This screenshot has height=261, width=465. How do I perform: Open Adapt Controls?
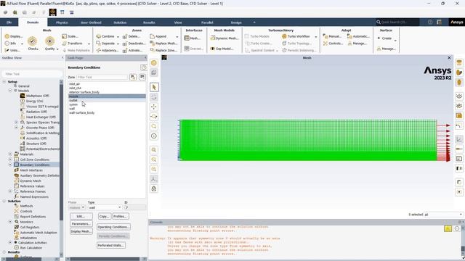point(332,43)
